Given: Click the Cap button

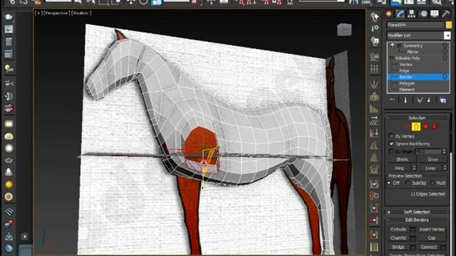Looking at the screenshot, I should [x=432, y=238].
